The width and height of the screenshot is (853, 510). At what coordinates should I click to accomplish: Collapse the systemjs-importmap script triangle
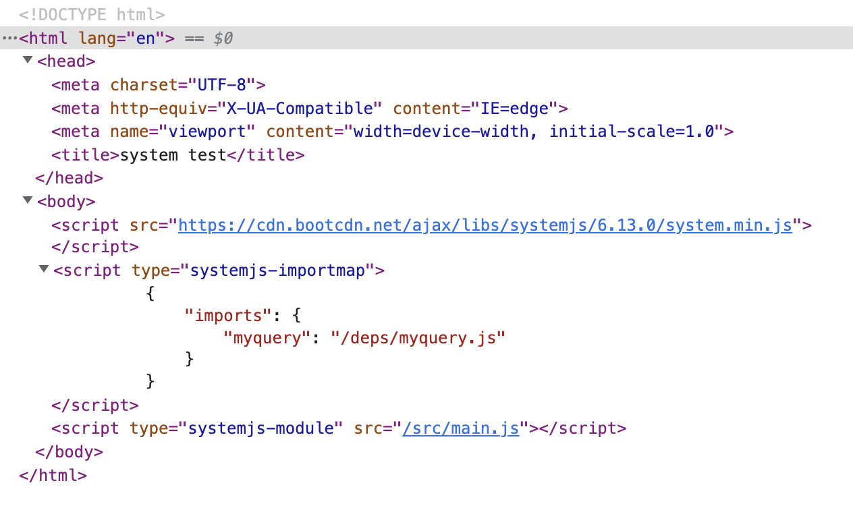(x=44, y=269)
